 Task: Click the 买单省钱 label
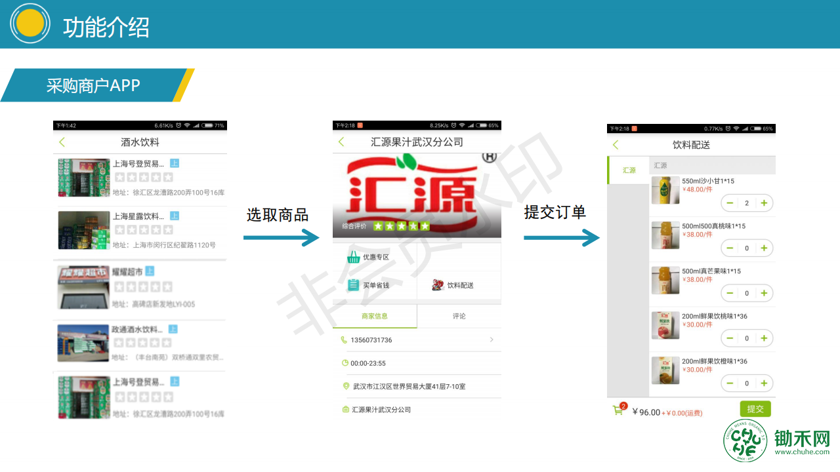tap(376, 285)
